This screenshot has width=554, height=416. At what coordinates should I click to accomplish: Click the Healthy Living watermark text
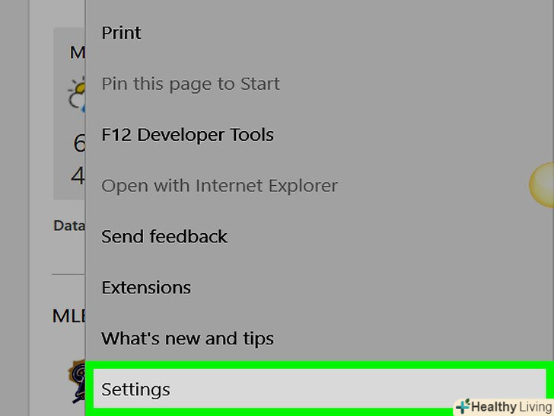click(511, 407)
